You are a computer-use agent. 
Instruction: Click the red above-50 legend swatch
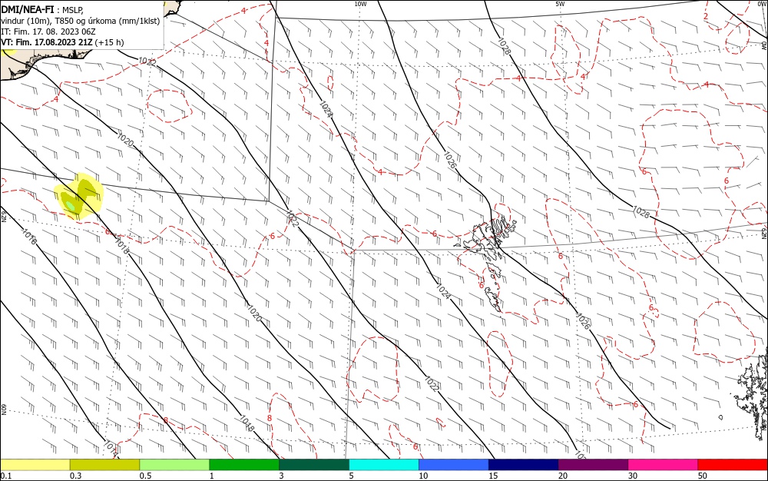tap(733, 465)
